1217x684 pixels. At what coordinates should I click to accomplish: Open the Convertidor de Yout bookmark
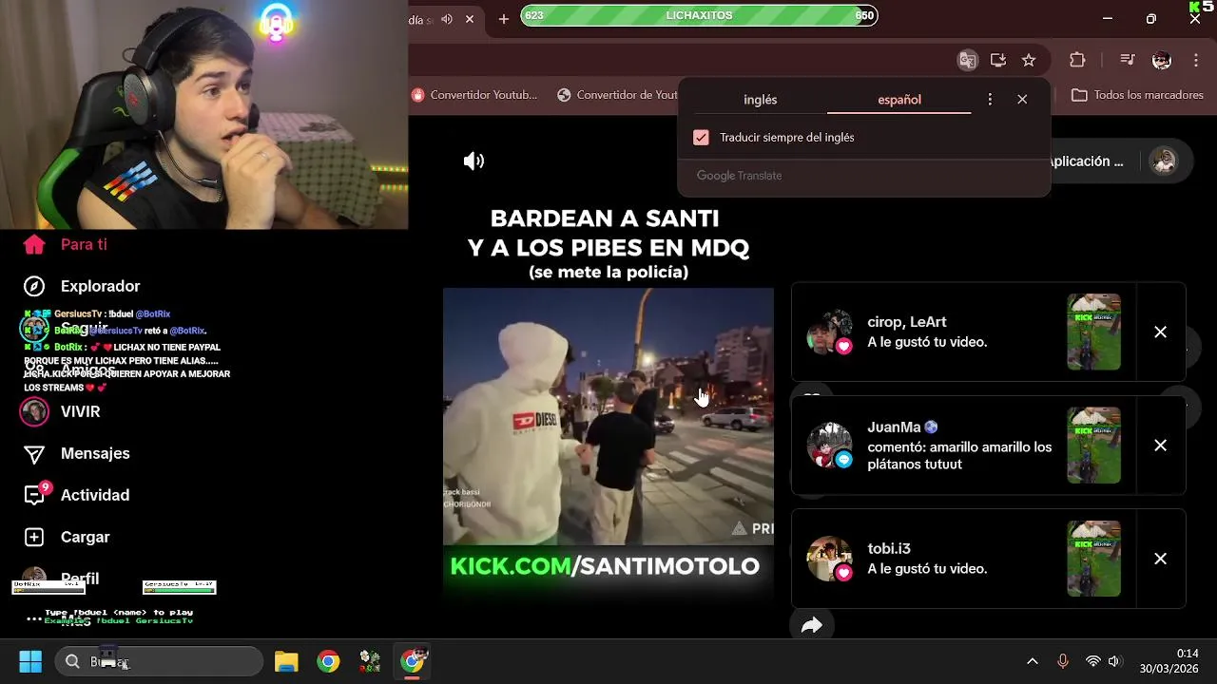pyautogui.click(x=618, y=95)
